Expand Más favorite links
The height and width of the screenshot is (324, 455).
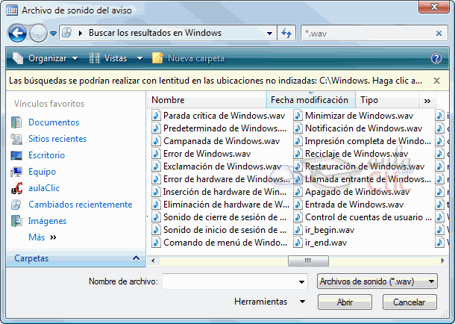42,237
